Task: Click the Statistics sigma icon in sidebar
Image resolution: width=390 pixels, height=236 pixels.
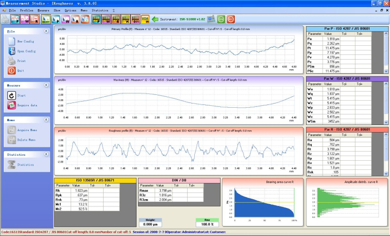Action: point(12,164)
